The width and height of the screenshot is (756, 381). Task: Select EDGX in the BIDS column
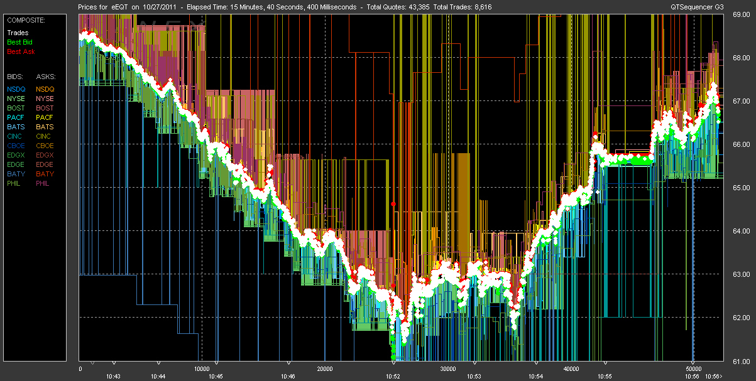(16, 155)
